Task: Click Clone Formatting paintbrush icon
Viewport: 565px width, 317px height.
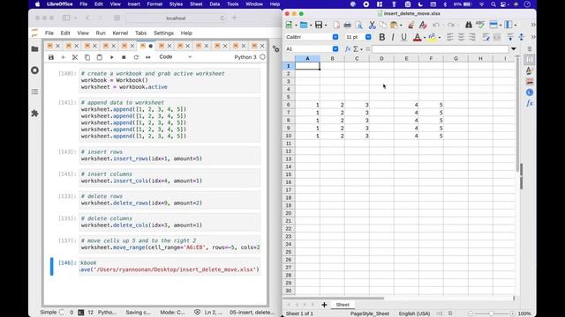Action: tap(411, 25)
